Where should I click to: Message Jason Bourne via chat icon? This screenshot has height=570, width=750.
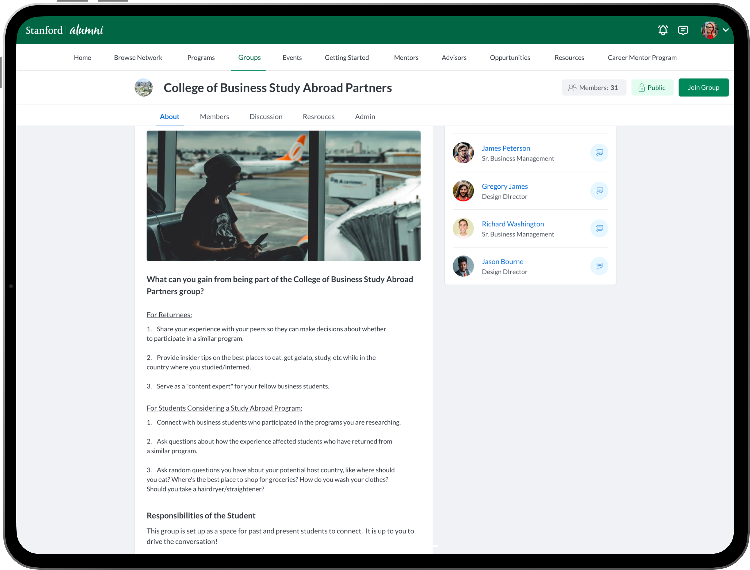coord(599,266)
